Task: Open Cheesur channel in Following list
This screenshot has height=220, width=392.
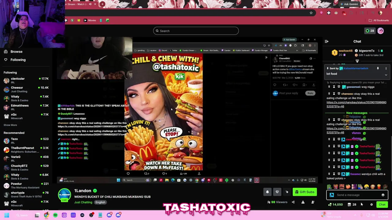Action: [26, 89]
